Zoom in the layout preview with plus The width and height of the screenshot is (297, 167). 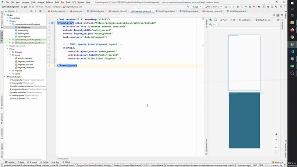pos(276,139)
